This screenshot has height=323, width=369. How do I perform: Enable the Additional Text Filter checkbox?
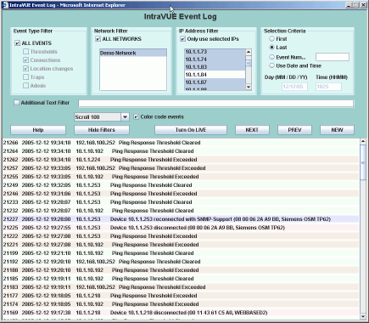[x=17, y=103]
